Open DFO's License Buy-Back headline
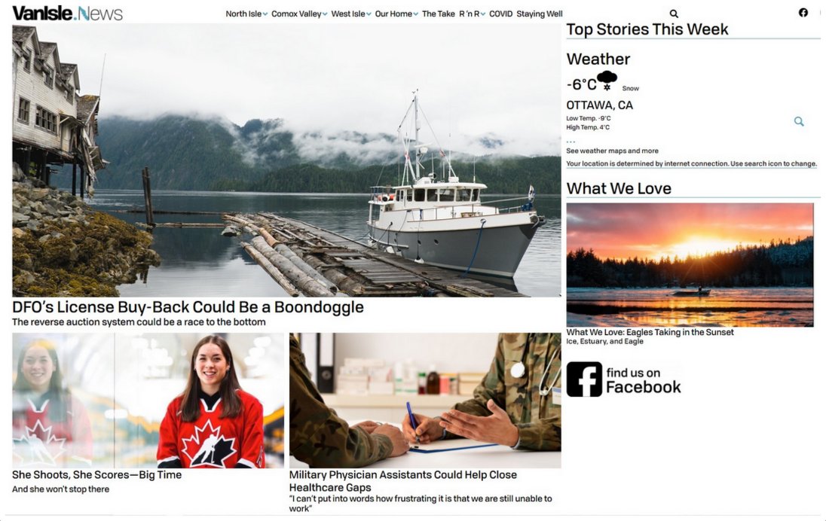826x521 pixels. click(188, 307)
